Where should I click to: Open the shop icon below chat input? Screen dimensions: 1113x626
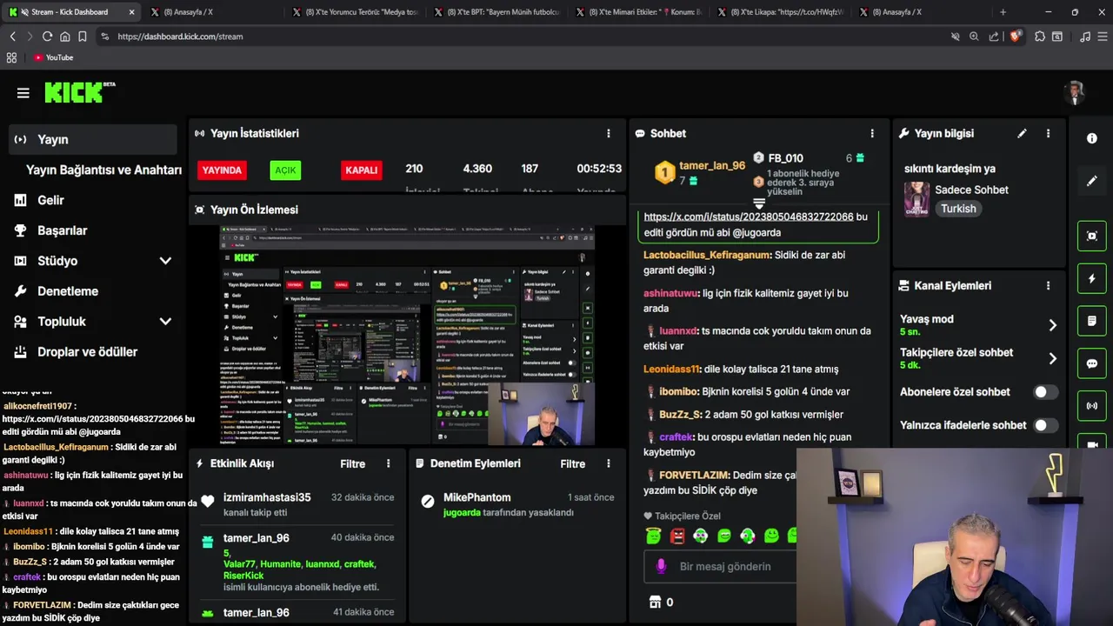656,602
